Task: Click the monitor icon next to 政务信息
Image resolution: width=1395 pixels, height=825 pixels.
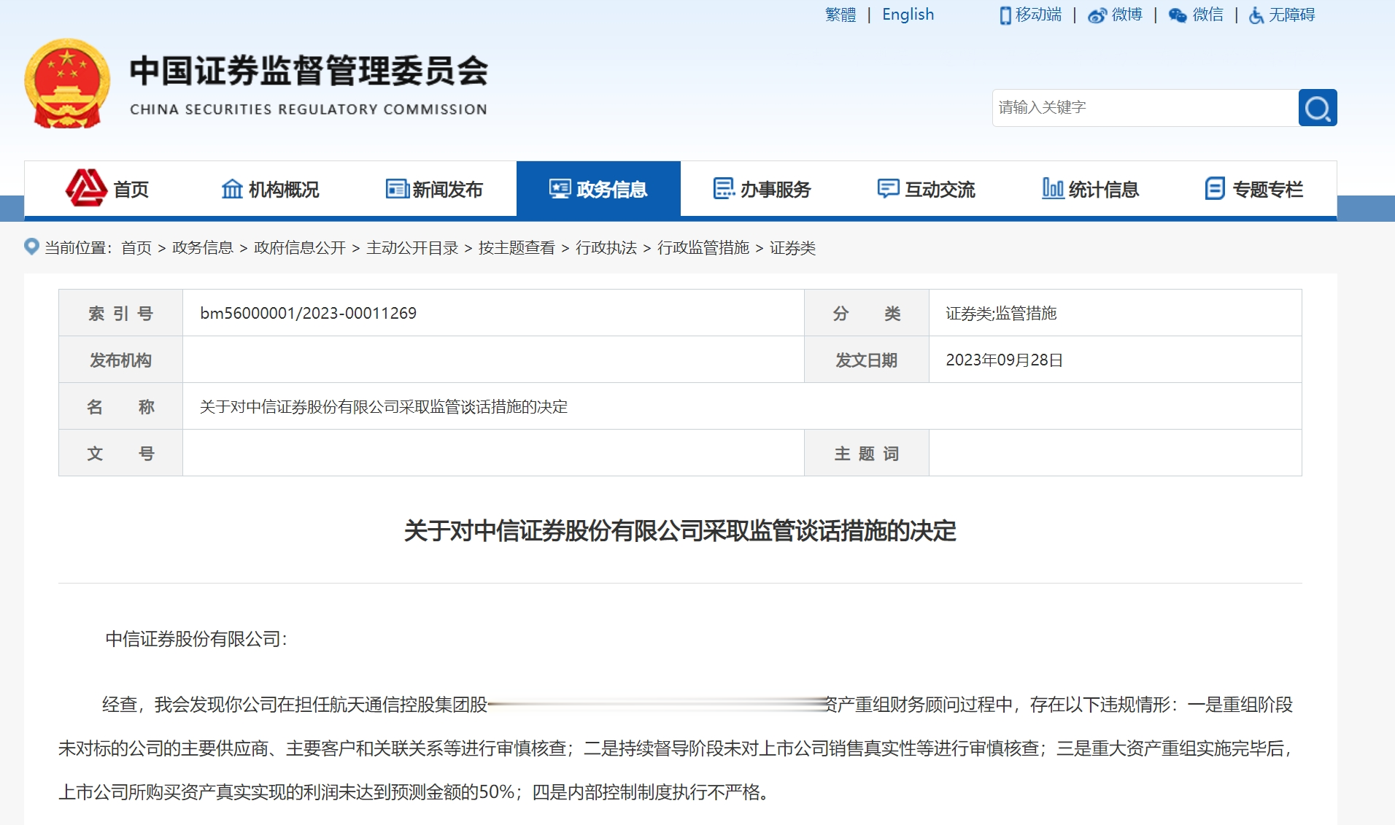Action: pos(560,189)
